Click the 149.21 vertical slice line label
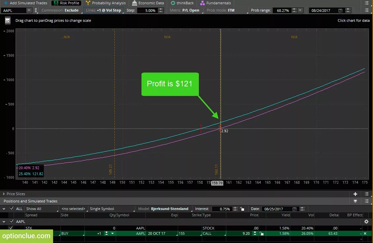 coord(110,169)
